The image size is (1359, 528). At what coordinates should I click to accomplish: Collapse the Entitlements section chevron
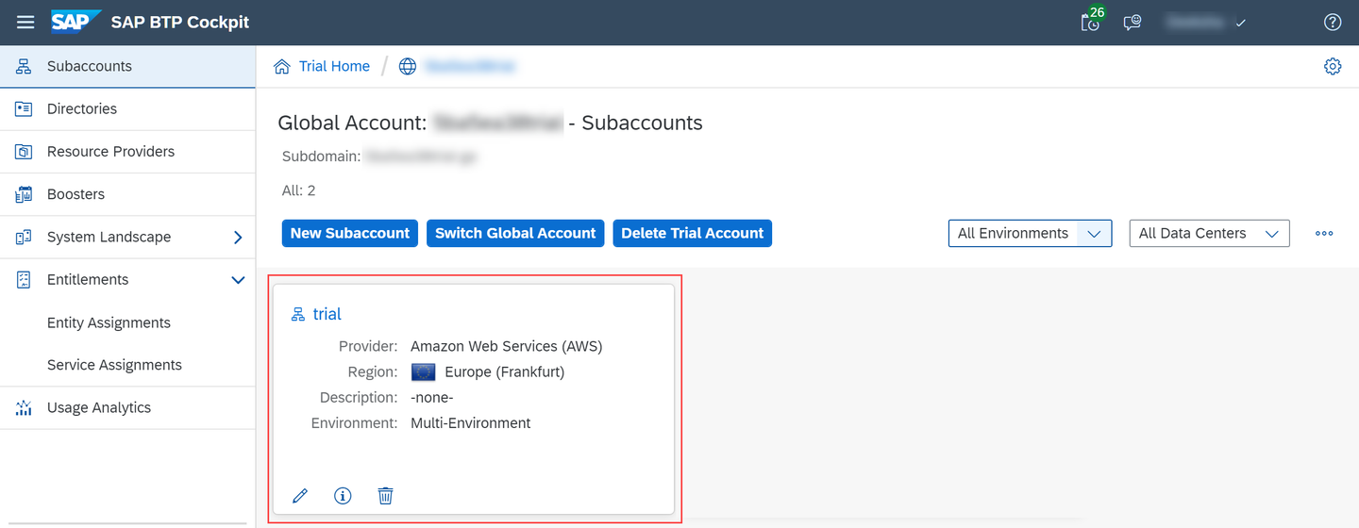(x=238, y=279)
